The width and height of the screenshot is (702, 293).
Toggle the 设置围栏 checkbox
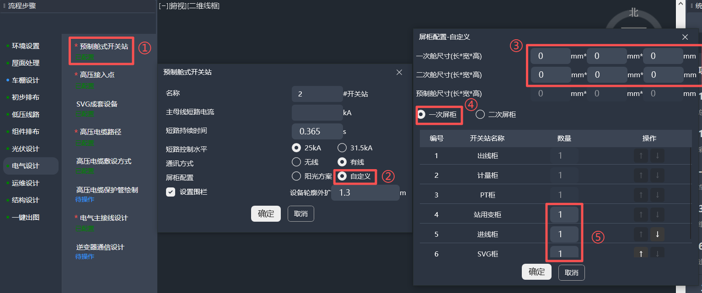point(171,192)
